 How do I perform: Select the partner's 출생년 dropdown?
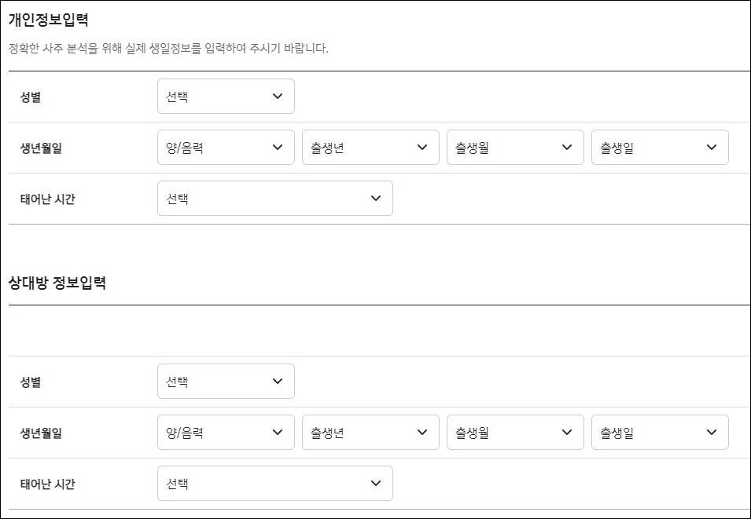point(370,432)
